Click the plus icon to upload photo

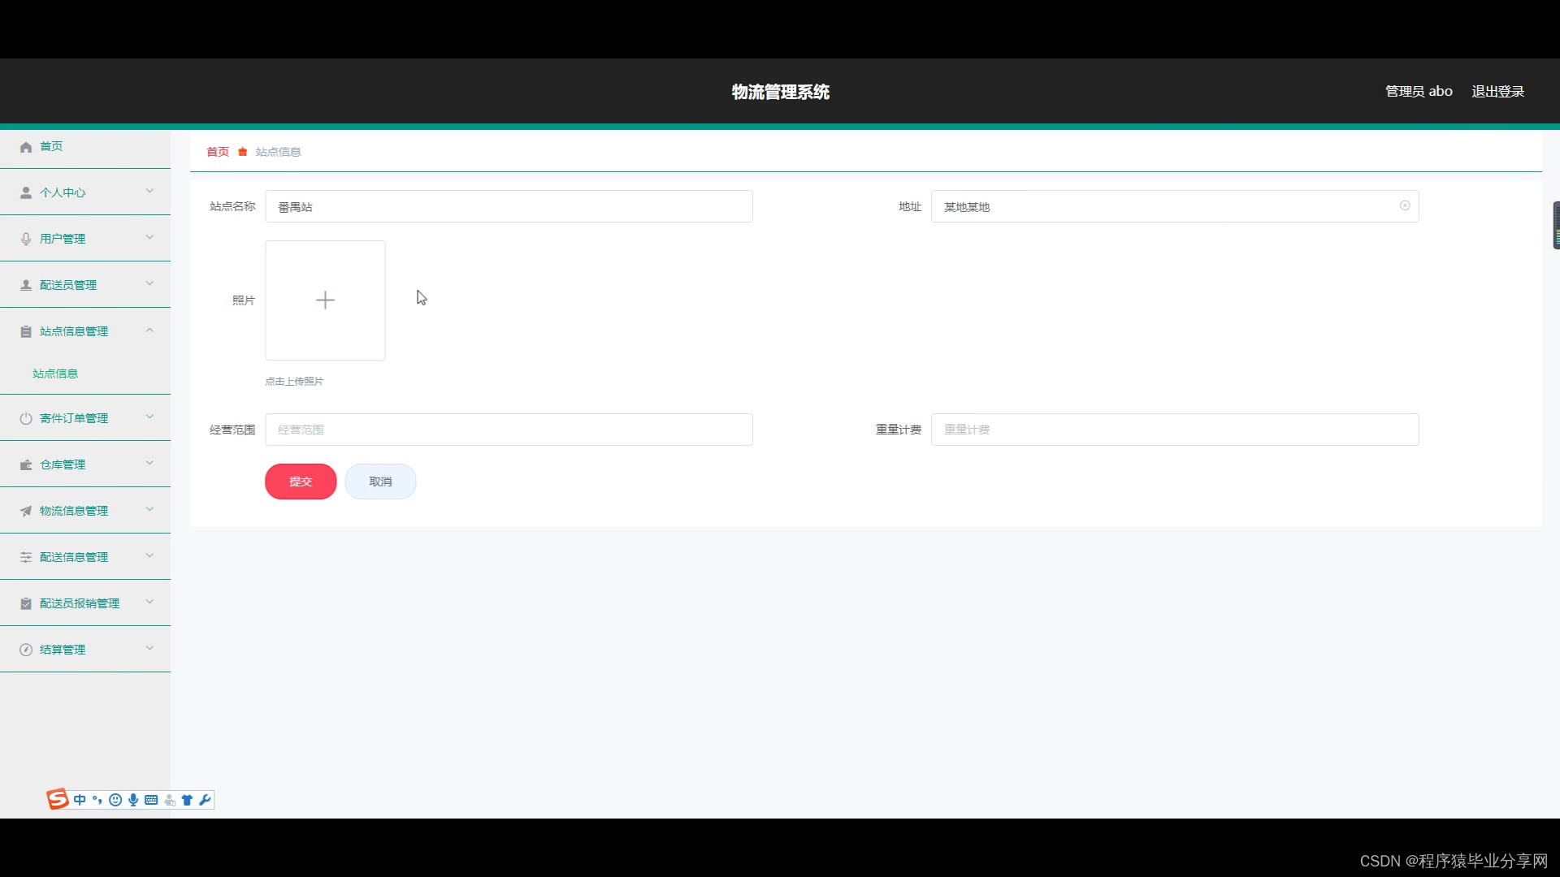(325, 300)
